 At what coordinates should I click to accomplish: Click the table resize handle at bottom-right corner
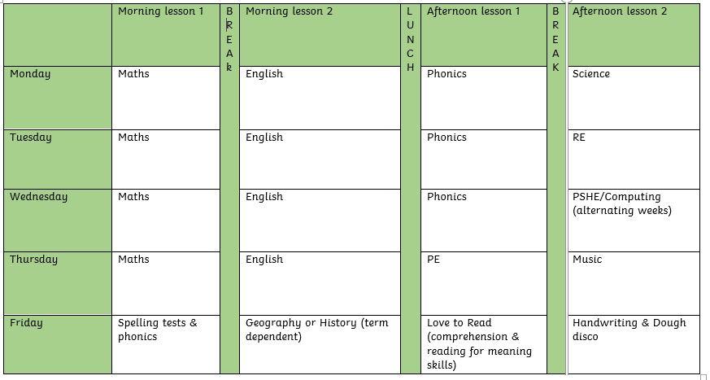tap(703, 378)
